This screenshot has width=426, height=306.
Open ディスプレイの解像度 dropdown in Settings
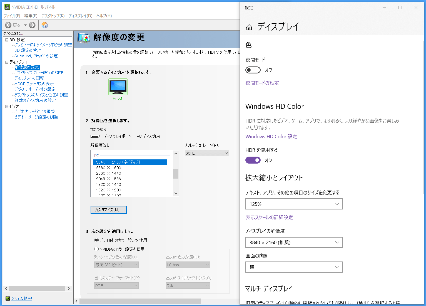[294, 242]
